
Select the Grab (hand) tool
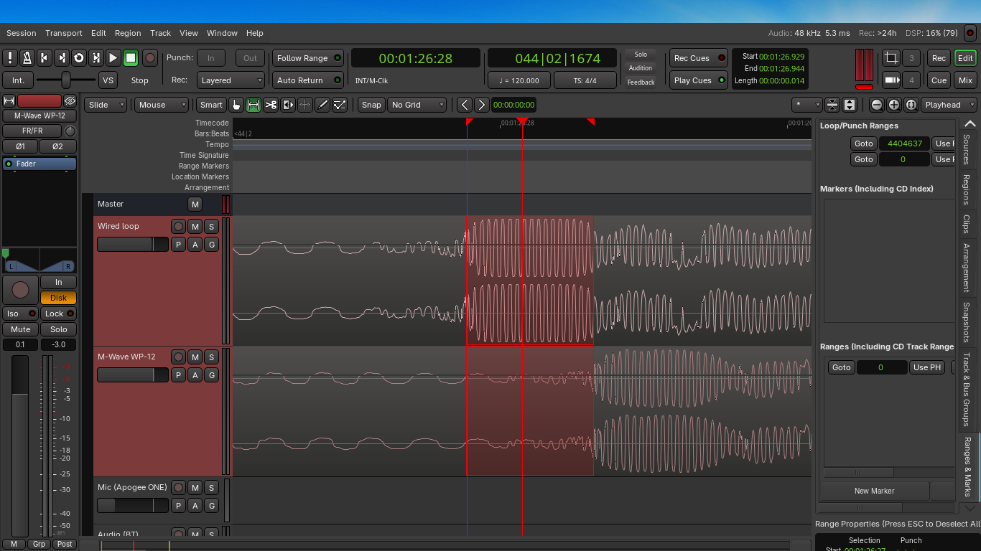click(x=236, y=105)
